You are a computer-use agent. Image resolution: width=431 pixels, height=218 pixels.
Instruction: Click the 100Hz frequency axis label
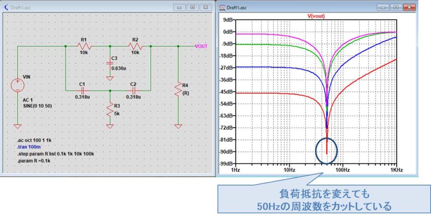[x=343, y=170]
